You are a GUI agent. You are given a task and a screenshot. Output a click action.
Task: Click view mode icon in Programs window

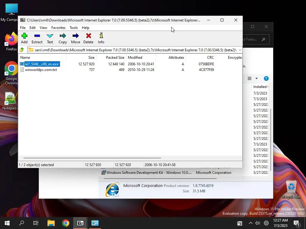click(250, 78)
